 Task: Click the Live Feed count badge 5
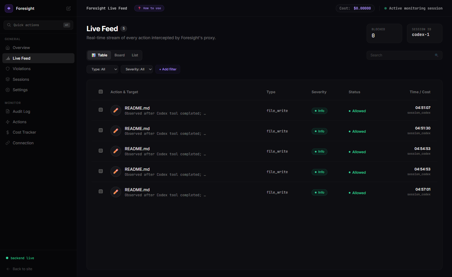click(124, 29)
